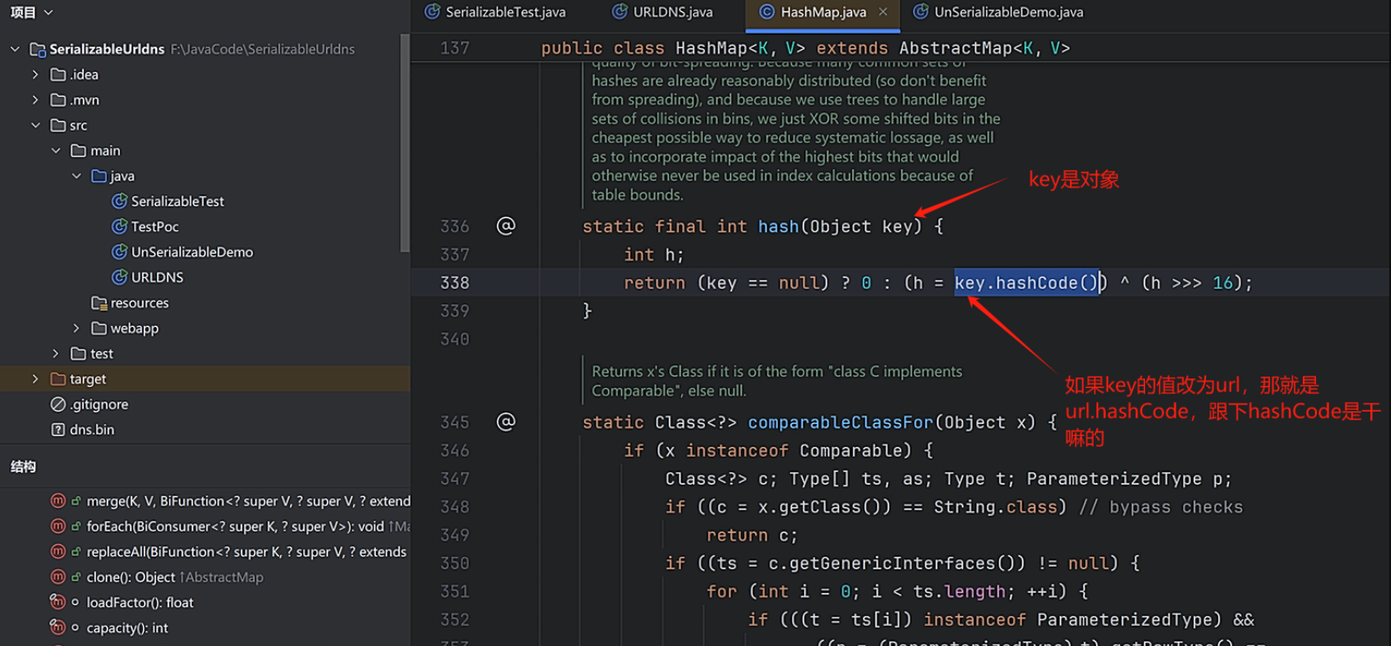
Task: Click the method icon beside clone()
Action: tap(58, 577)
